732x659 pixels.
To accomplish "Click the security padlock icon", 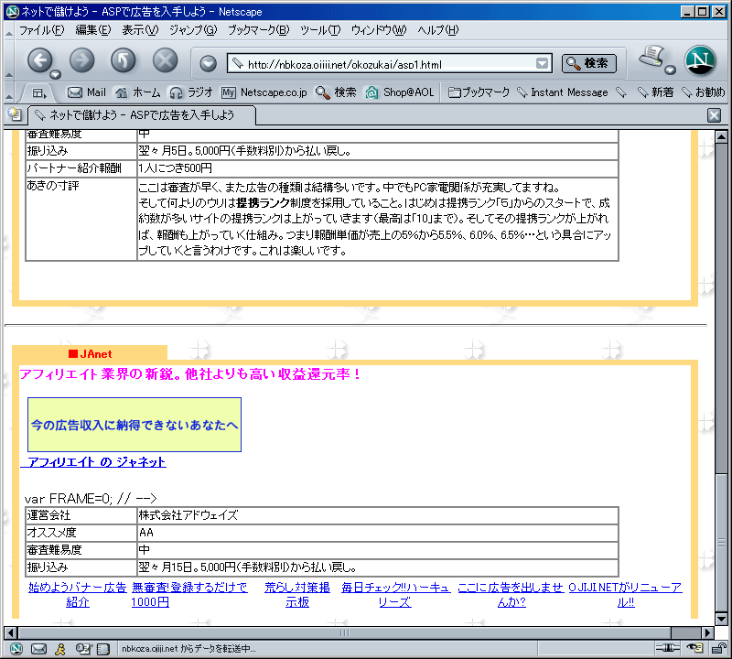I will (718, 648).
